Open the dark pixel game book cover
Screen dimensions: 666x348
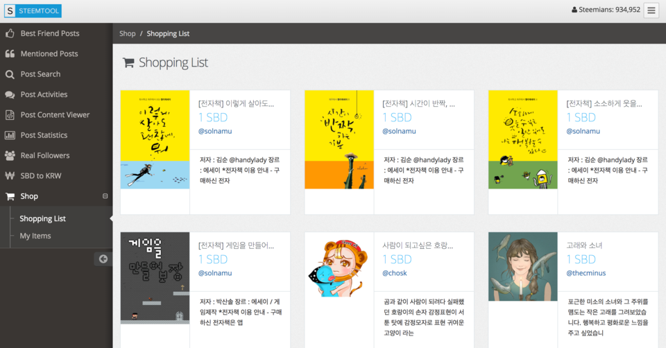pyautogui.click(x=155, y=278)
